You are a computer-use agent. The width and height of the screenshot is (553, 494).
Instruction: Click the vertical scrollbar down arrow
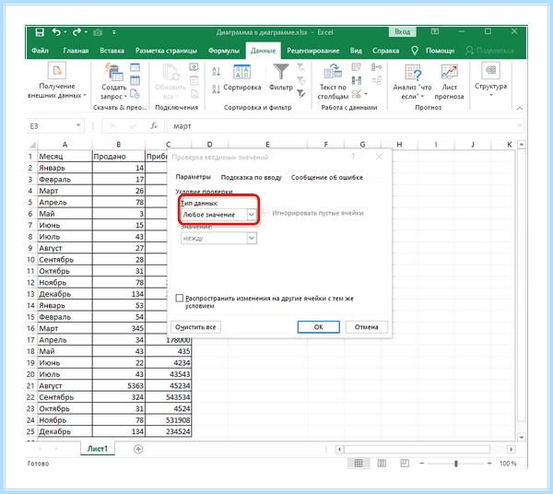pos(522,438)
